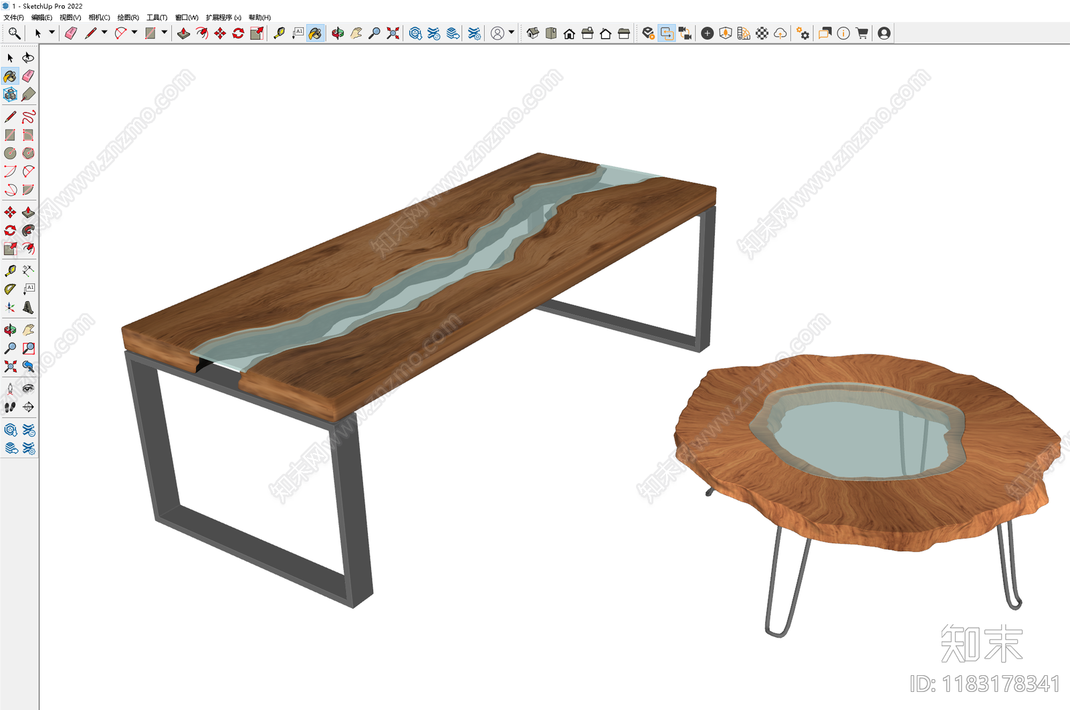Select the Make Component tool in left palette
This screenshot has height=710, width=1070.
coord(10,94)
